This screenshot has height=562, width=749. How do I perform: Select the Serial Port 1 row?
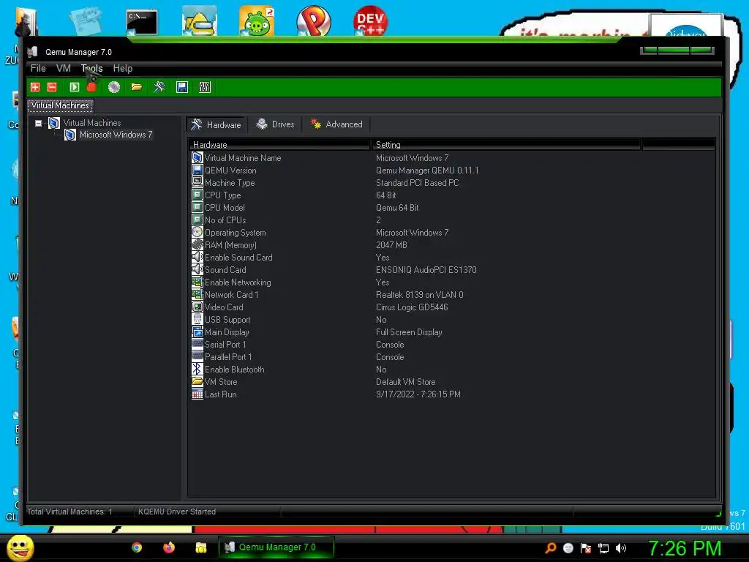click(x=452, y=344)
